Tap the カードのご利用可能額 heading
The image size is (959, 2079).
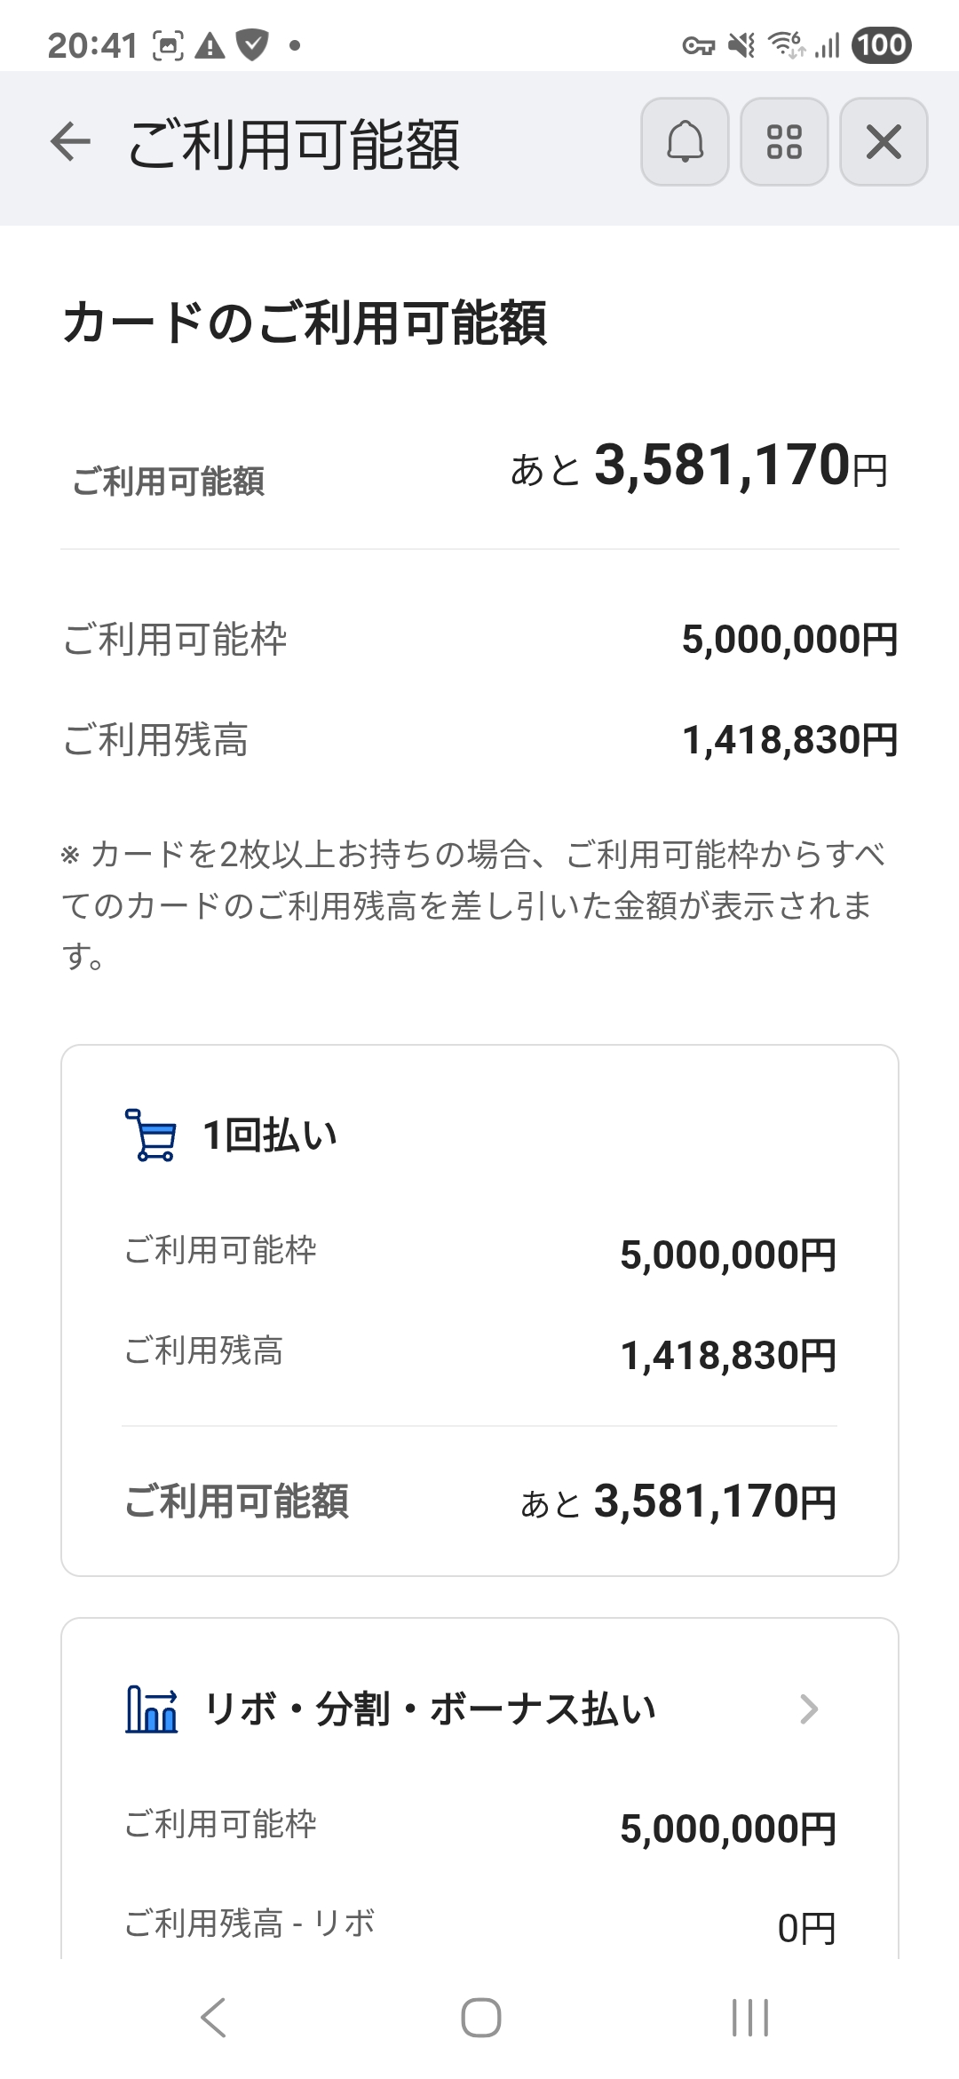coord(305,322)
